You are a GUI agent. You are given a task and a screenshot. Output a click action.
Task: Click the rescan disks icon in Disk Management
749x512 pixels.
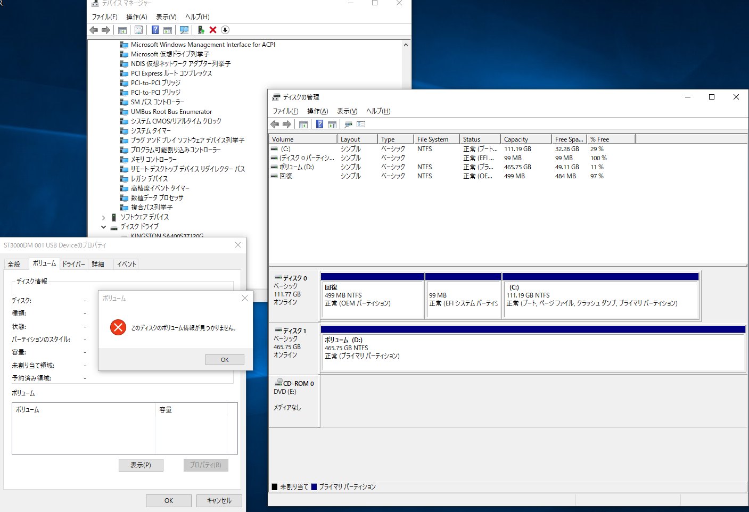pyautogui.click(x=348, y=125)
